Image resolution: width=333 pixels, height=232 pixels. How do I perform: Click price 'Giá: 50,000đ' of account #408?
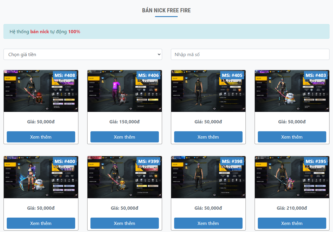click(x=41, y=122)
